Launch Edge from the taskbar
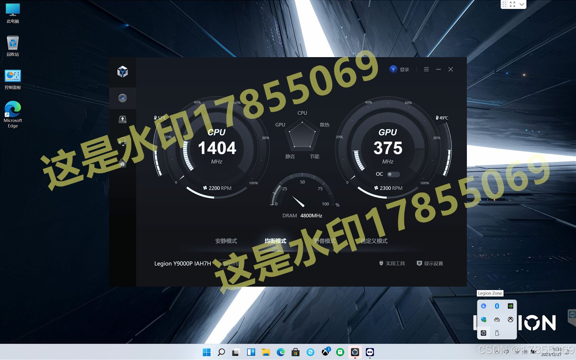The width and height of the screenshot is (576, 360). pos(281,352)
